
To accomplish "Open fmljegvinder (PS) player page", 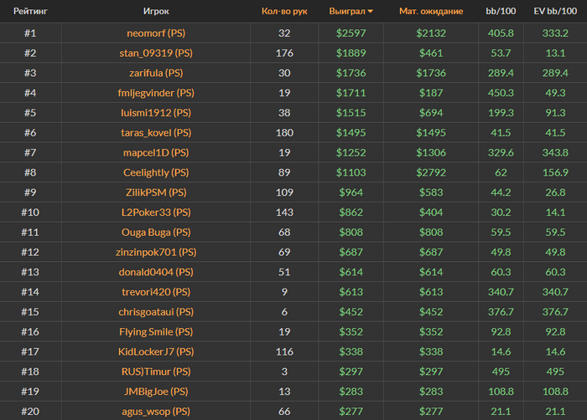I will pyautogui.click(x=155, y=93).
